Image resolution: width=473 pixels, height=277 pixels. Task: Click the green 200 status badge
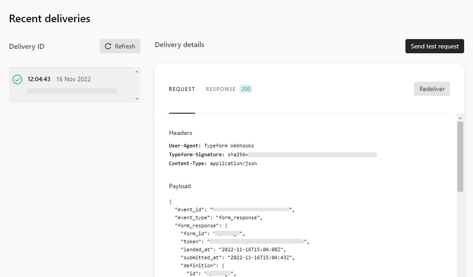coord(245,89)
